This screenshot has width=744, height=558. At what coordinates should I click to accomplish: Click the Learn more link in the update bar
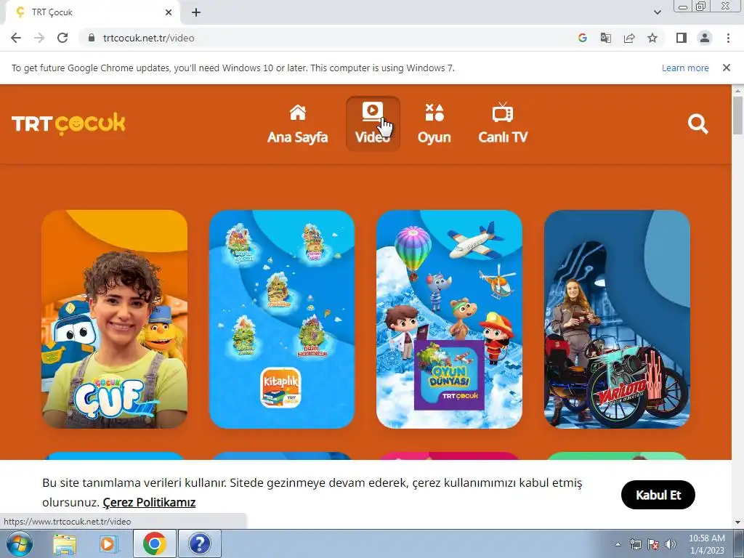[x=685, y=68]
